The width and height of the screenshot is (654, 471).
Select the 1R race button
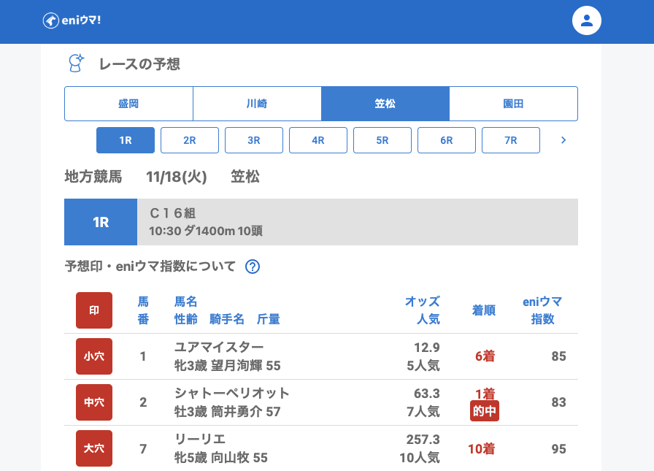point(126,140)
